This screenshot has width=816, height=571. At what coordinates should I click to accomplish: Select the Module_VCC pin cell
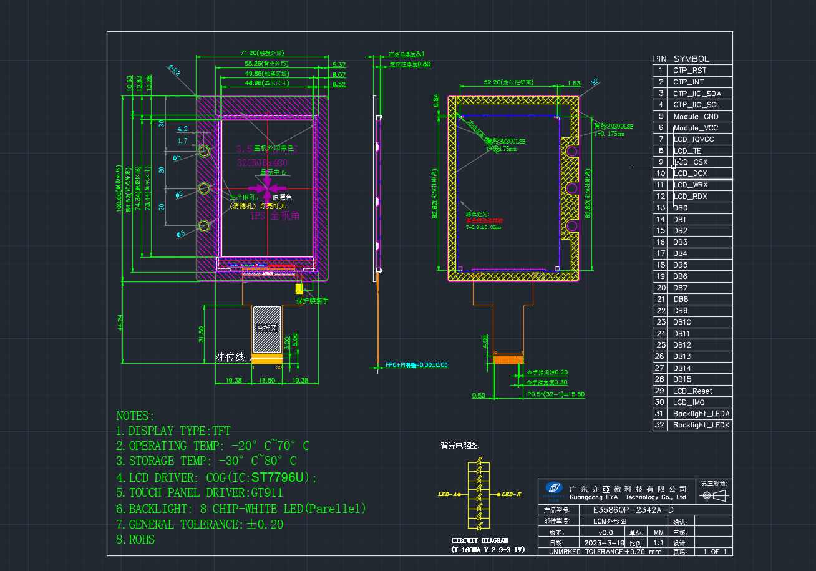700,128
